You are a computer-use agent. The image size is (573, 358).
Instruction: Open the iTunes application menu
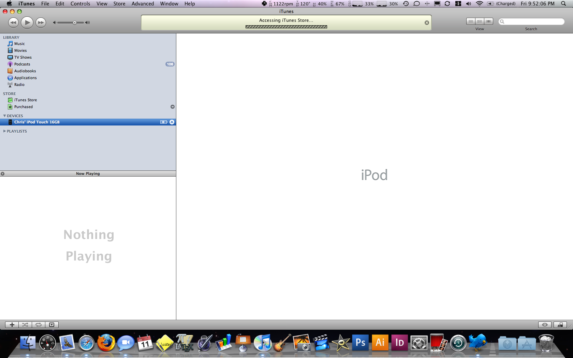(x=27, y=4)
